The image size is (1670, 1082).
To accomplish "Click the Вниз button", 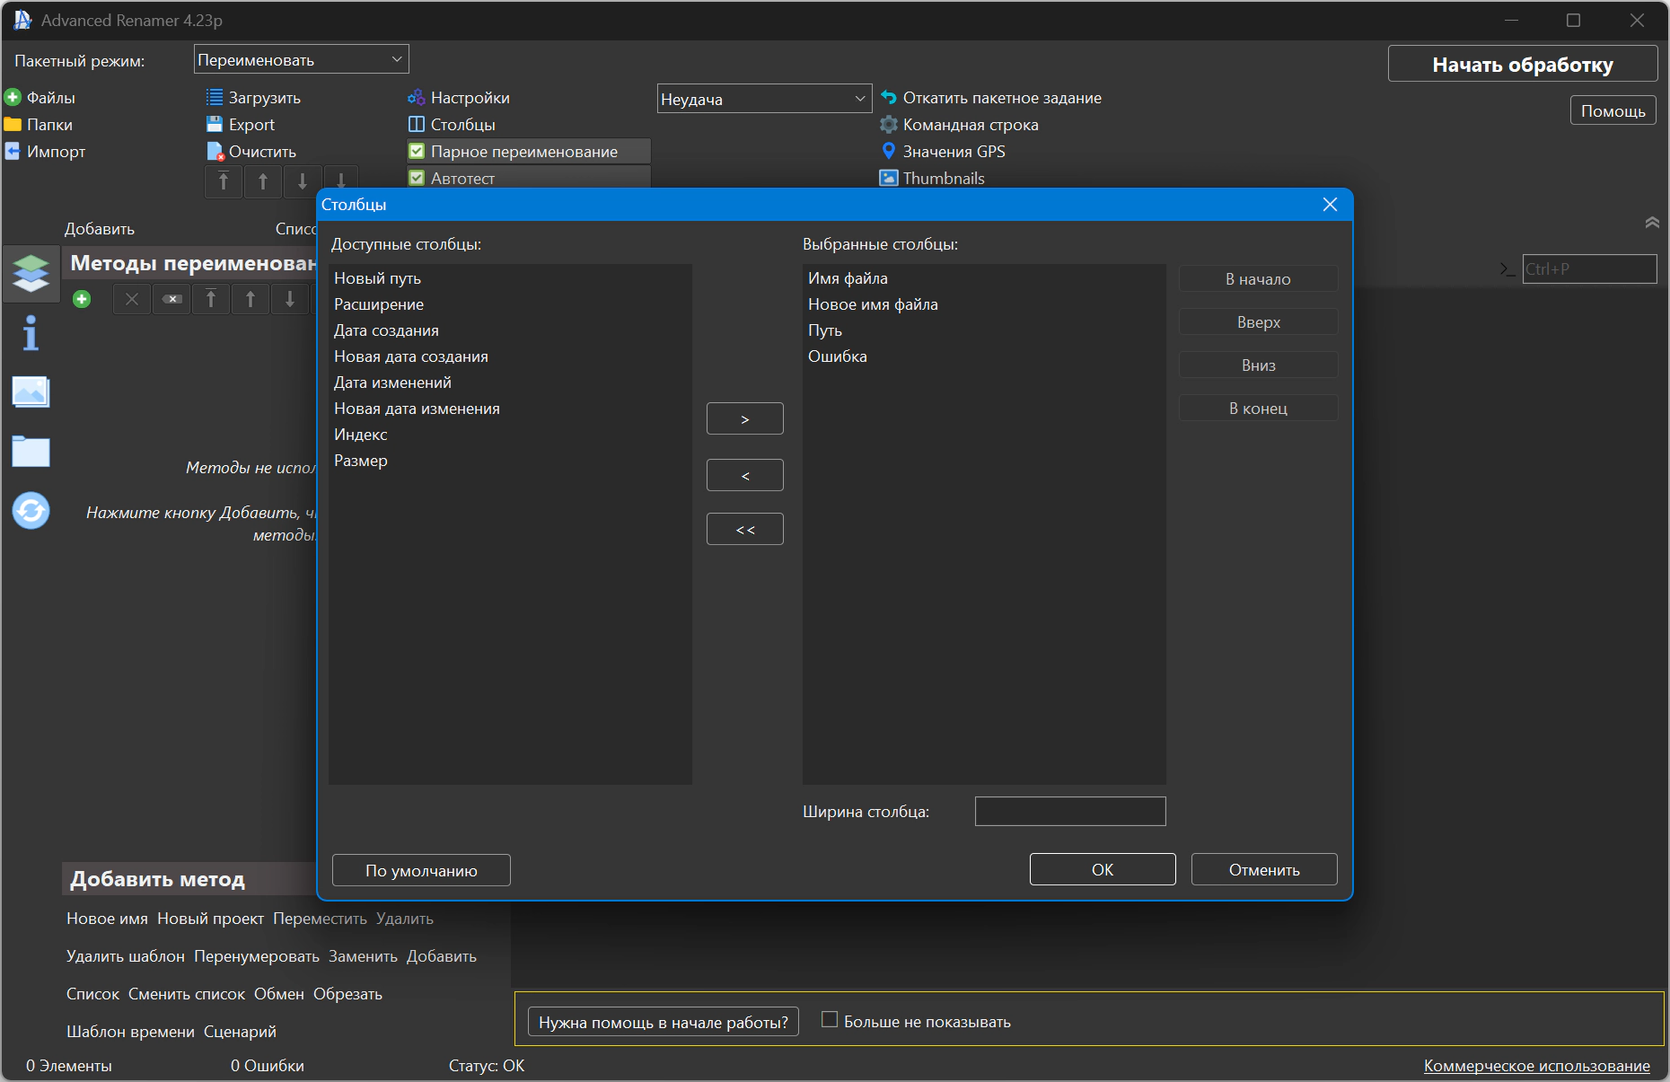I will tap(1258, 365).
